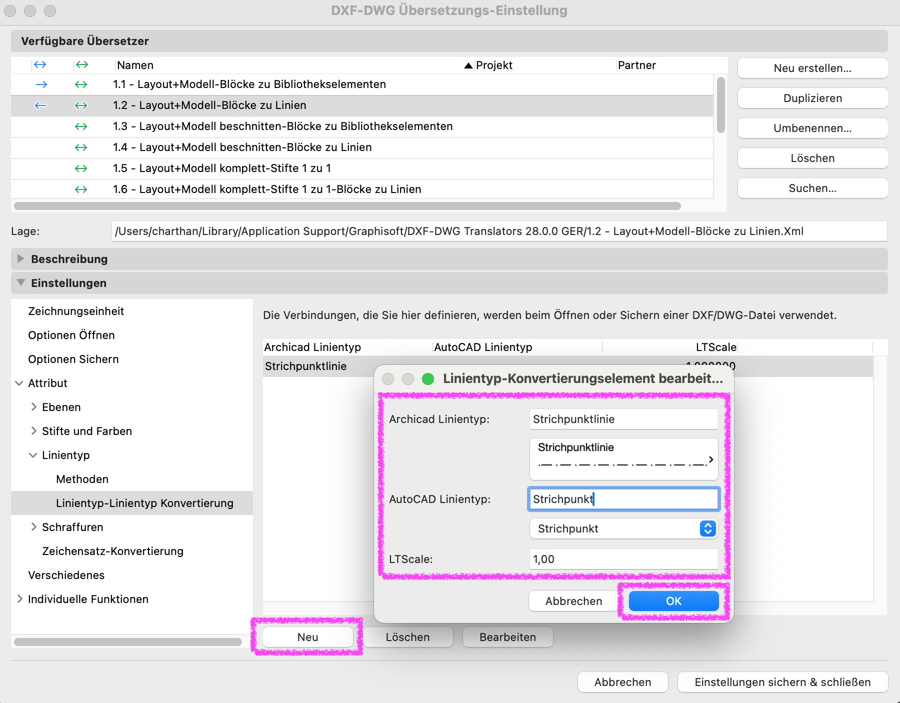The width and height of the screenshot is (900, 703).
Task: Click the translator list vertical scrollbar
Action: click(x=720, y=105)
